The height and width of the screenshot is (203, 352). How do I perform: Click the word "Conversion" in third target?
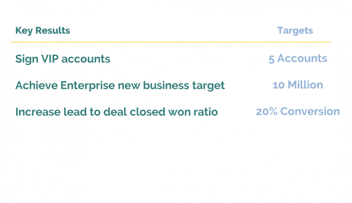click(310, 111)
